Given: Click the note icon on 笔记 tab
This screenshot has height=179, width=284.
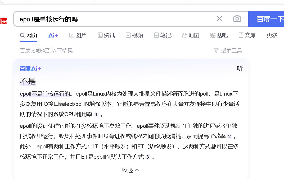Looking at the screenshot, I should pyautogui.click(x=156, y=35).
